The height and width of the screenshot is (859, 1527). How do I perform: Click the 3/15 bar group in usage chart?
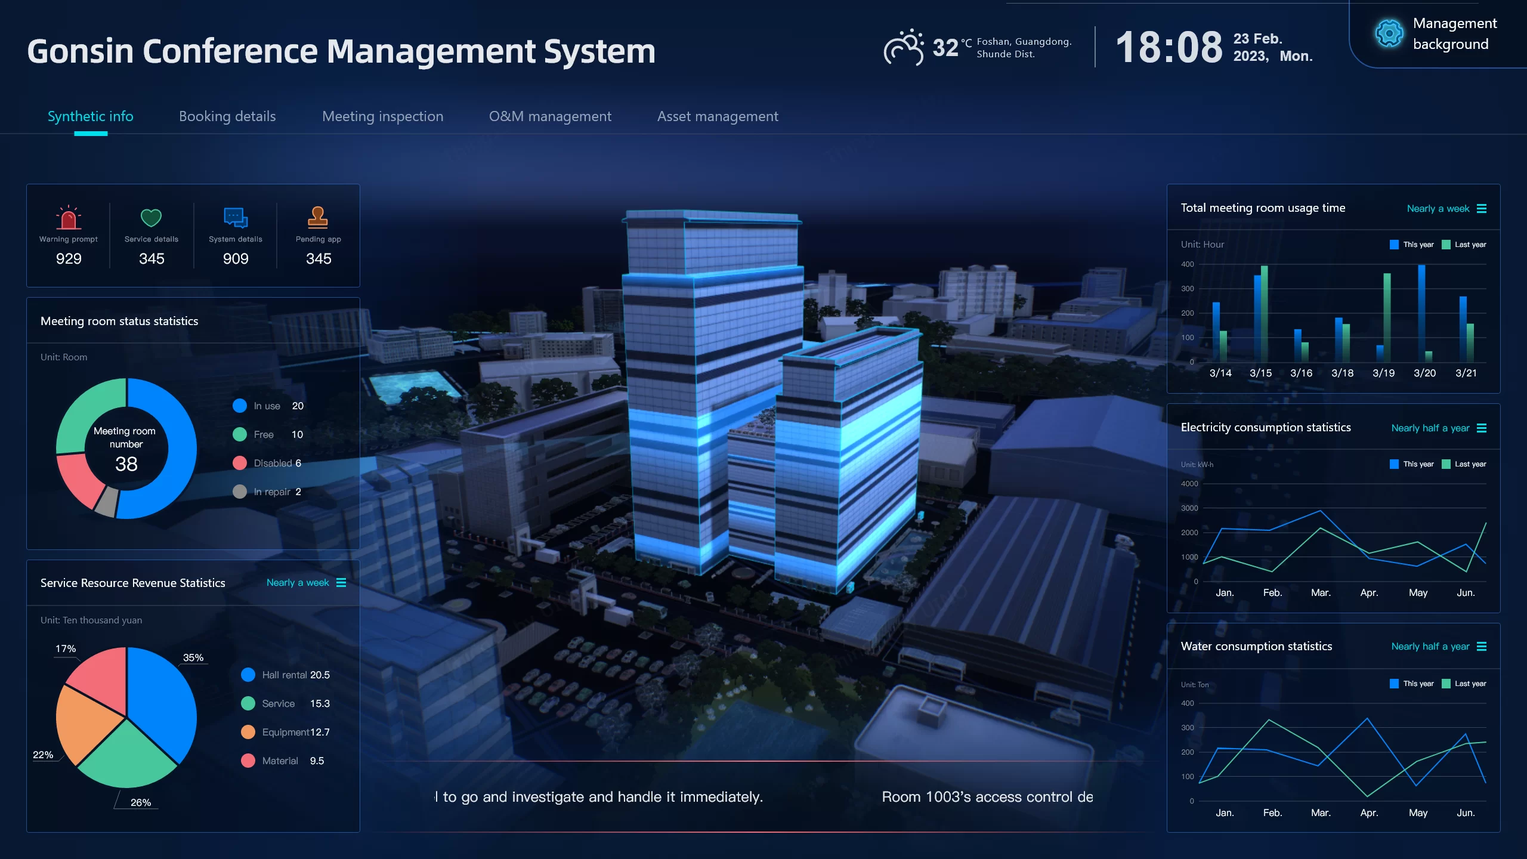point(1261,314)
